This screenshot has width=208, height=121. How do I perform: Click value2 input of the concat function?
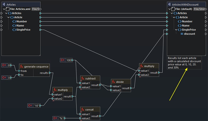click(80, 118)
